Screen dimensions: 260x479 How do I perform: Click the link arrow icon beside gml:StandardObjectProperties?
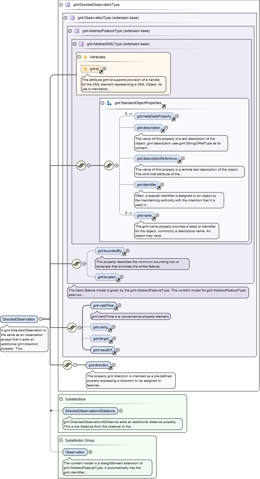click(x=164, y=106)
